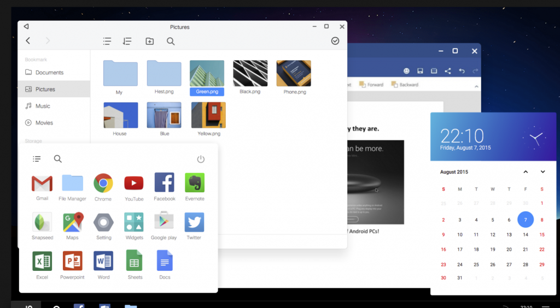Viewport: 560px width, 308px height.
Task: Collapse the document ribbon with the chevron
Action: (x=476, y=87)
